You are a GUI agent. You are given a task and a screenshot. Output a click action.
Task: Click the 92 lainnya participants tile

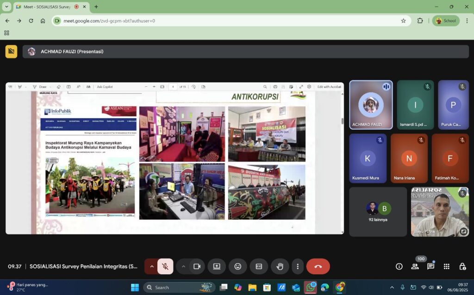coord(378,211)
